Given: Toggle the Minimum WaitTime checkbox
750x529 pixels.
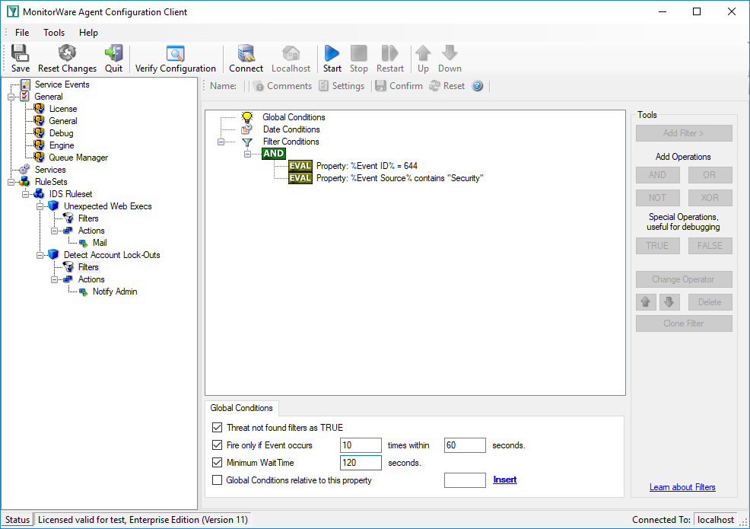Looking at the screenshot, I should pyautogui.click(x=217, y=463).
